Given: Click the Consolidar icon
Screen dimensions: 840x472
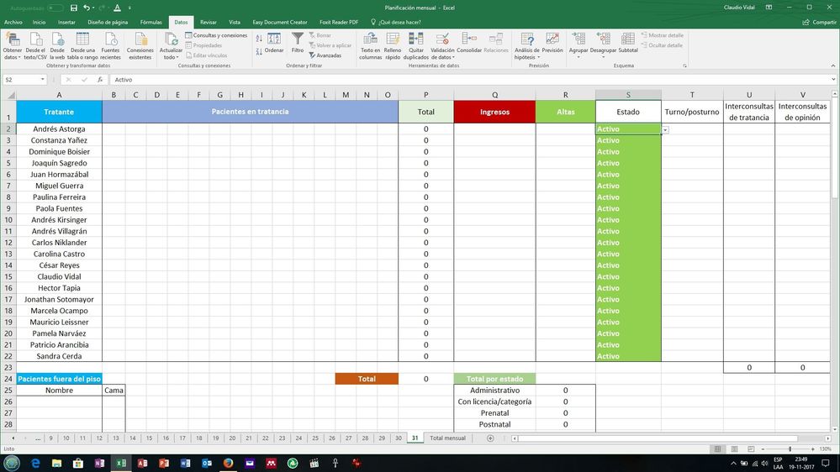Looking at the screenshot, I should point(469,42).
